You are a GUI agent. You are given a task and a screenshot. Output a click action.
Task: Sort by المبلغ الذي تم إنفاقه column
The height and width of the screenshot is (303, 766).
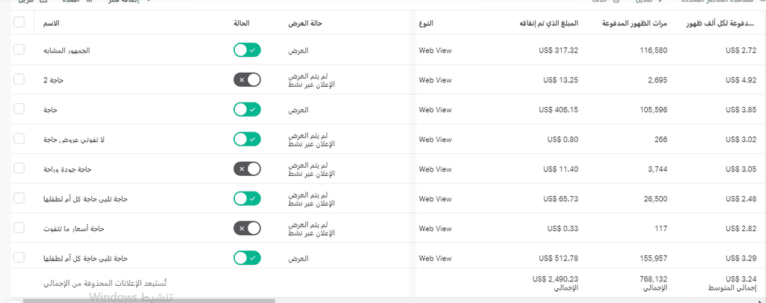548,23
